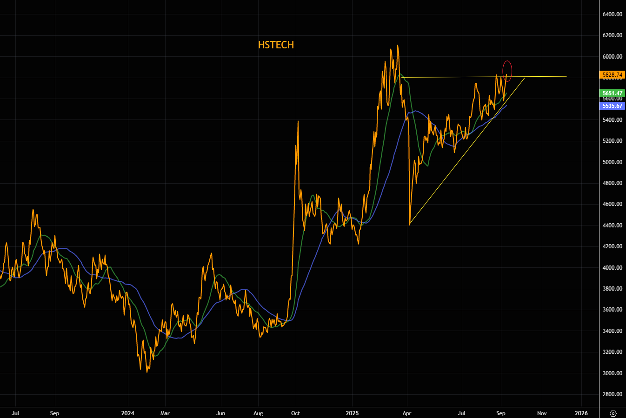Click the 3000.00 price scale label

[x=612, y=373]
